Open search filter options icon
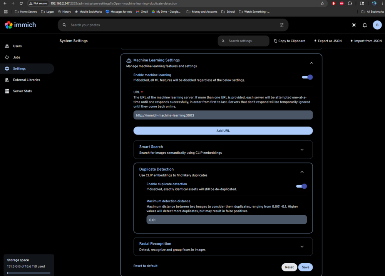This screenshot has height=276, width=385. [x=282, y=25]
